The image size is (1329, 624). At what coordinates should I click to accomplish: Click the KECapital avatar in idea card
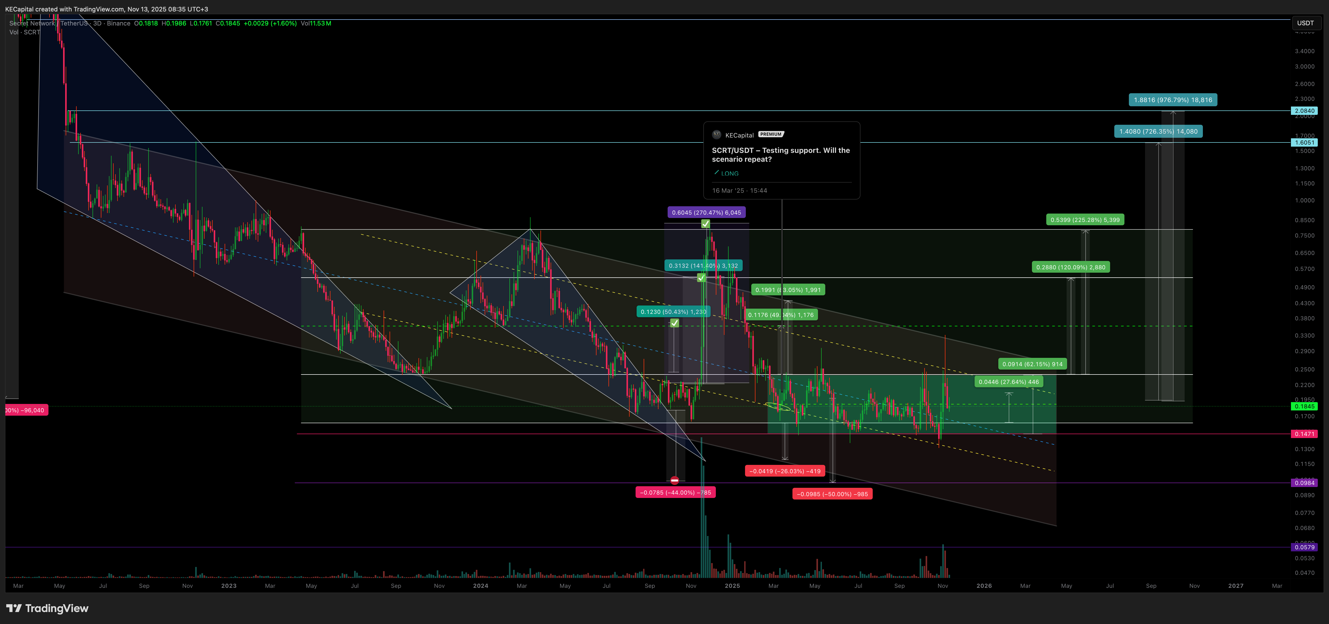pyautogui.click(x=717, y=135)
